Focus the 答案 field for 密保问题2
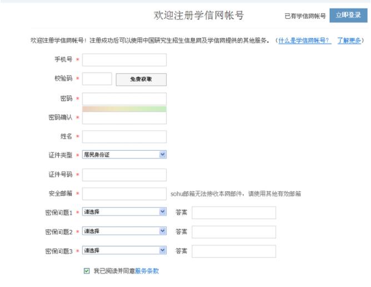The height and width of the screenshot is (287, 371). [x=234, y=232]
